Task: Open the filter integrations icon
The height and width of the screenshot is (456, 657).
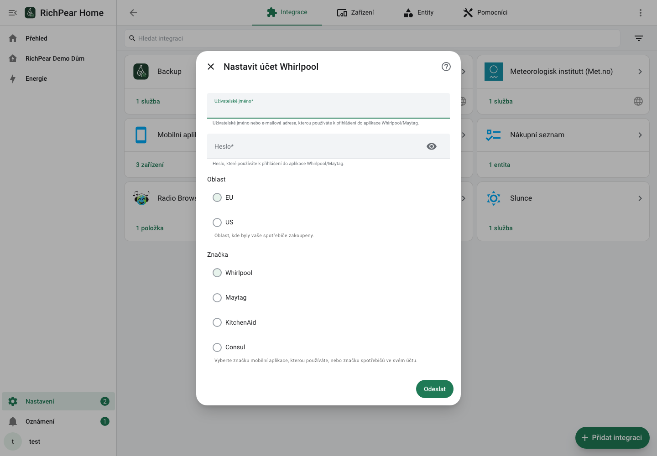Action: (x=639, y=38)
